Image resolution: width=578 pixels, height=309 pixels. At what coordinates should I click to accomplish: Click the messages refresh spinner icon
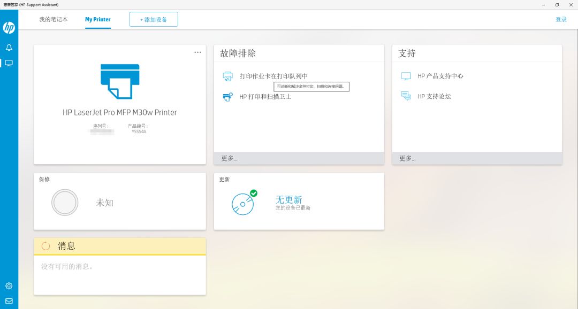point(45,246)
